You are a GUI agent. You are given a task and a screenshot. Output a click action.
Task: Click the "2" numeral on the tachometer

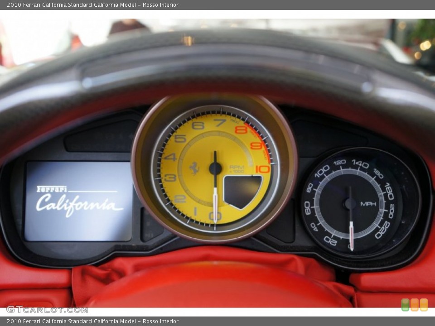(x=180, y=198)
